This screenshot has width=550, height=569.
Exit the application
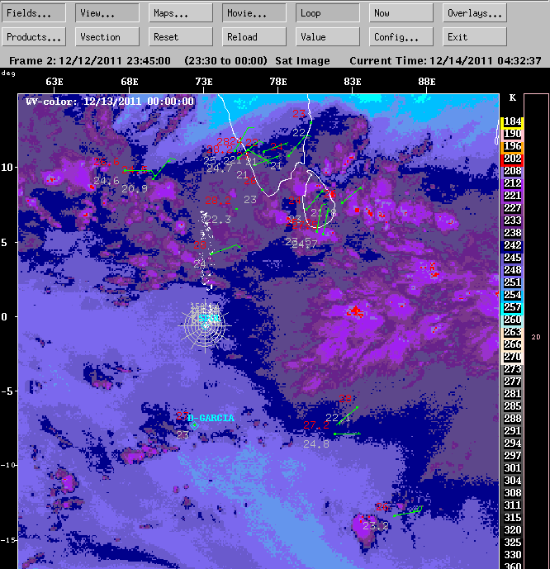pyautogui.click(x=475, y=37)
